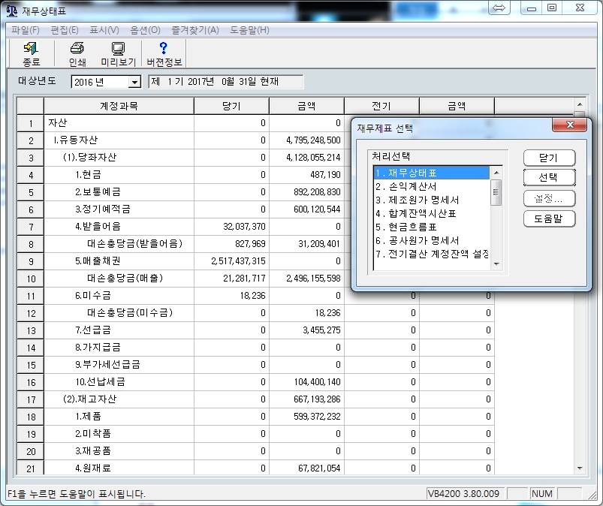
Task: Open the 파일(F) menu
Action: click(26, 30)
